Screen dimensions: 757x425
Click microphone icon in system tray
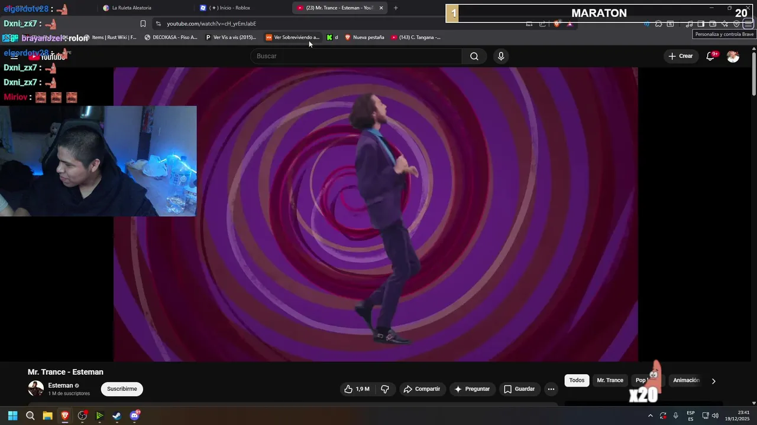pos(675,416)
